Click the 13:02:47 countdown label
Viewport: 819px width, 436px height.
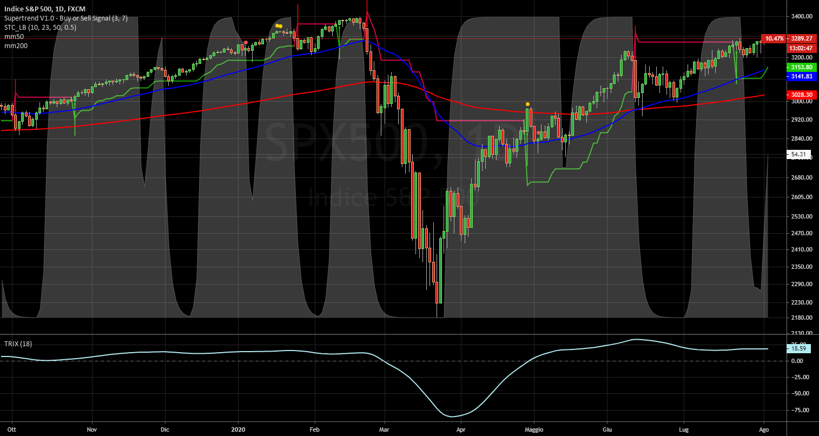pyautogui.click(x=801, y=48)
